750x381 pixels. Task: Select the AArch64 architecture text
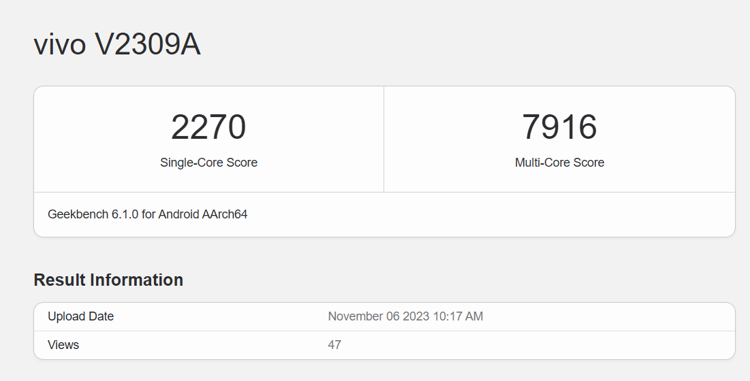pyautogui.click(x=225, y=214)
